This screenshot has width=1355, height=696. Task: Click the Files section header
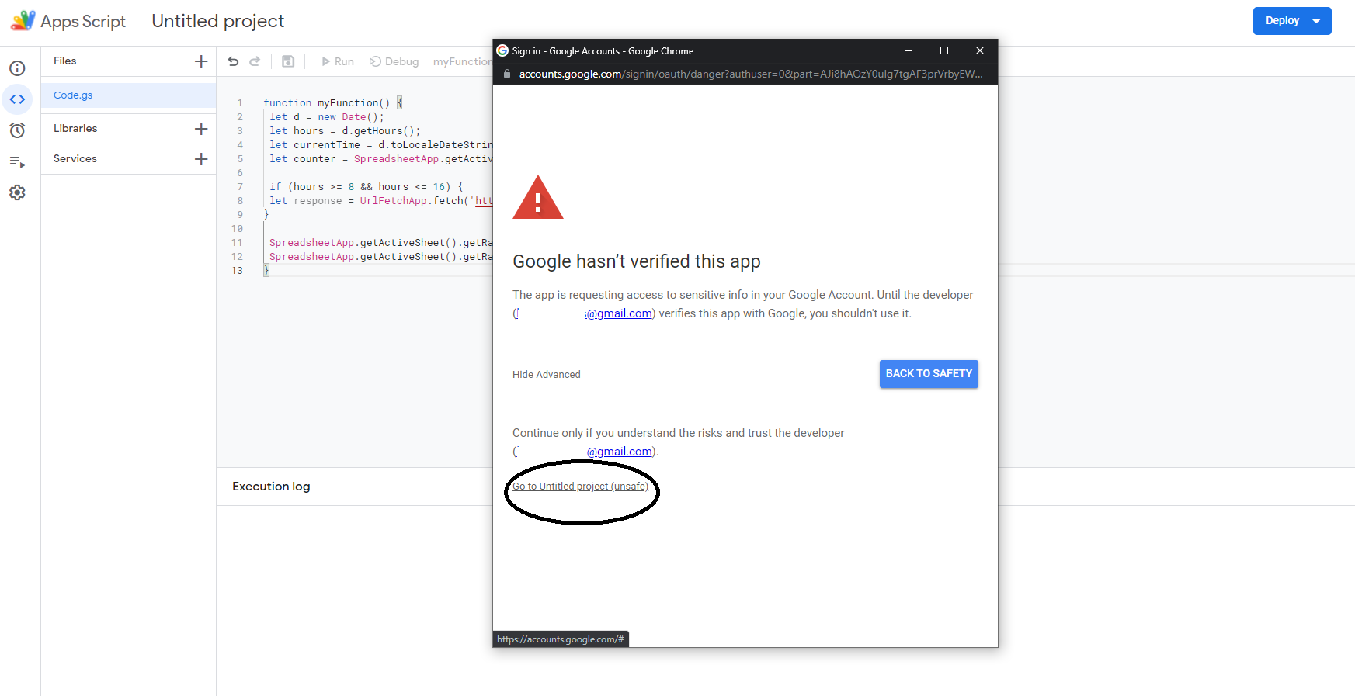coord(65,61)
